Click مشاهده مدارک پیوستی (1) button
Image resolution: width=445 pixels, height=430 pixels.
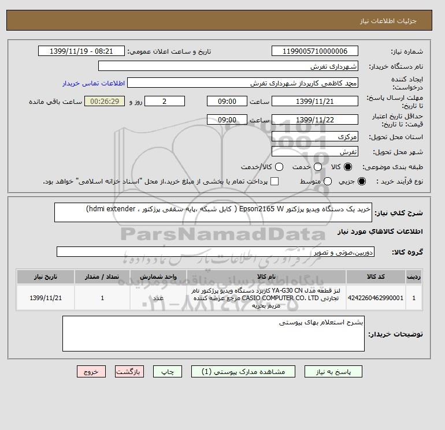(x=243, y=371)
